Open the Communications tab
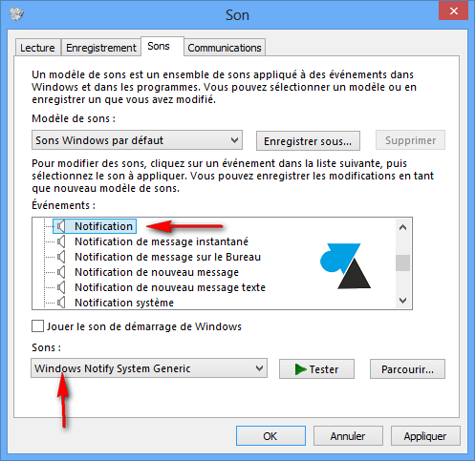Image resolution: width=475 pixels, height=461 pixels. (x=225, y=48)
